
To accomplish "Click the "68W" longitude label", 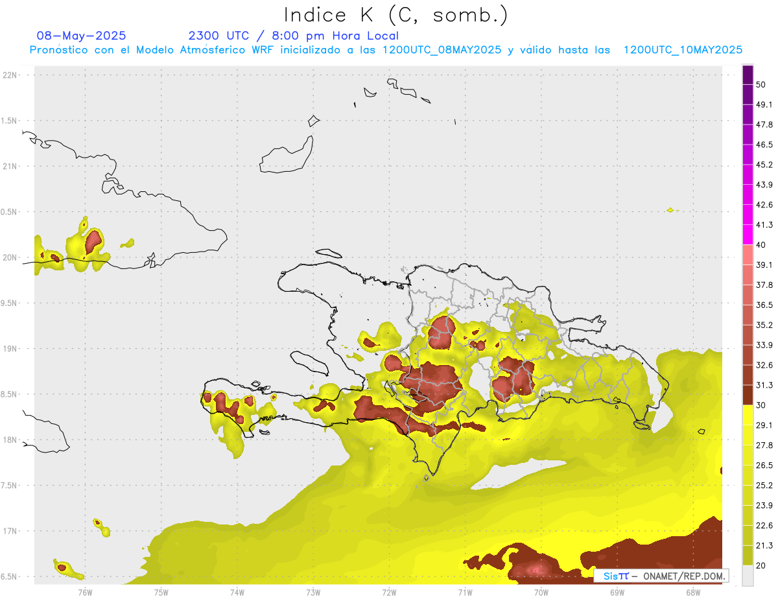I will (692, 593).
